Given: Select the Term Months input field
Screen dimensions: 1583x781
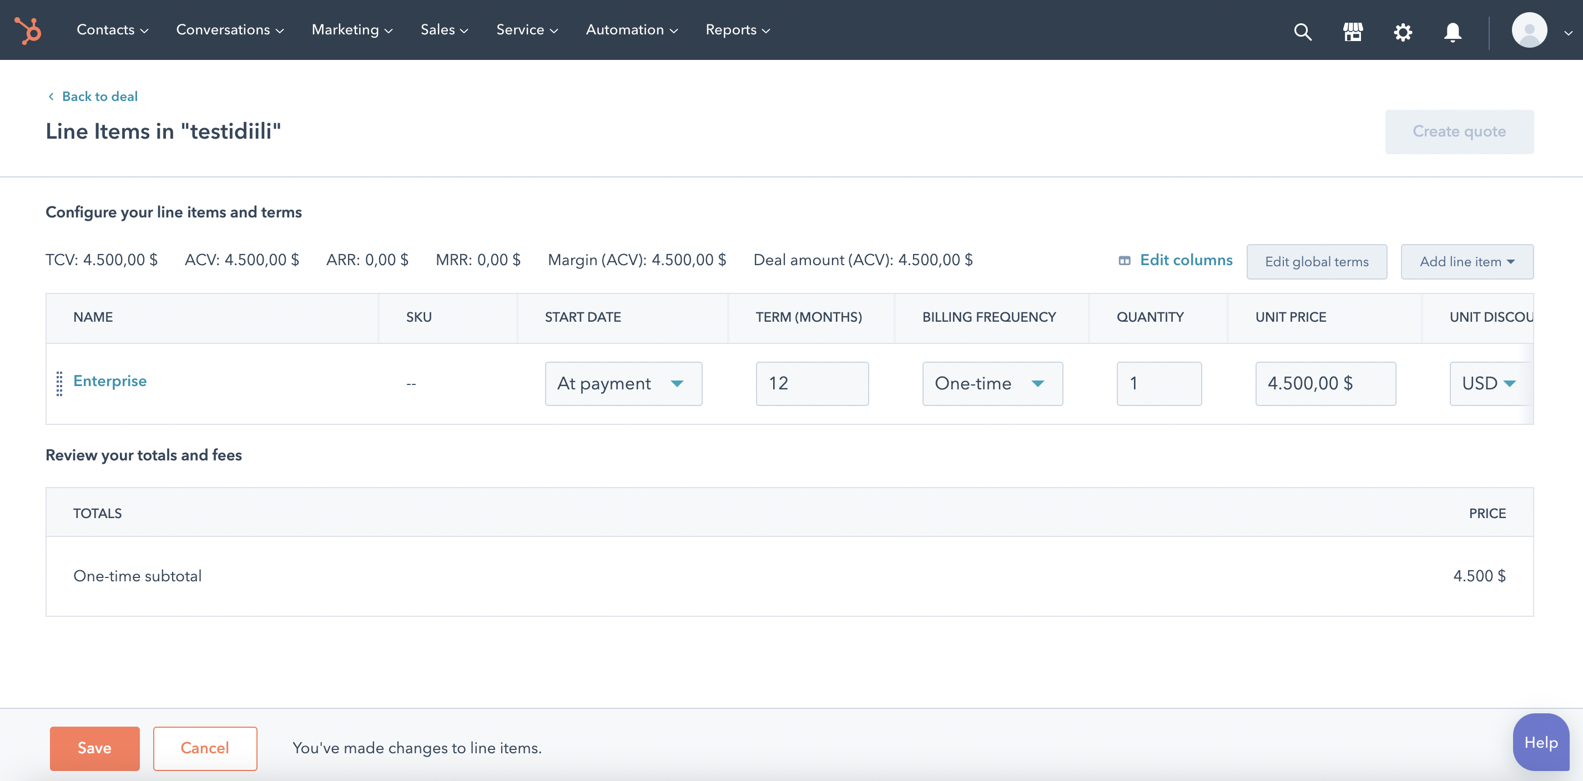Looking at the screenshot, I should coord(811,383).
